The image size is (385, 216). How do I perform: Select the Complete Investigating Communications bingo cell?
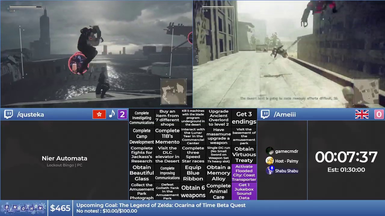[x=142, y=118]
